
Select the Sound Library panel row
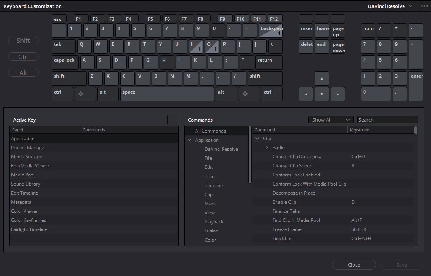tap(94, 184)
